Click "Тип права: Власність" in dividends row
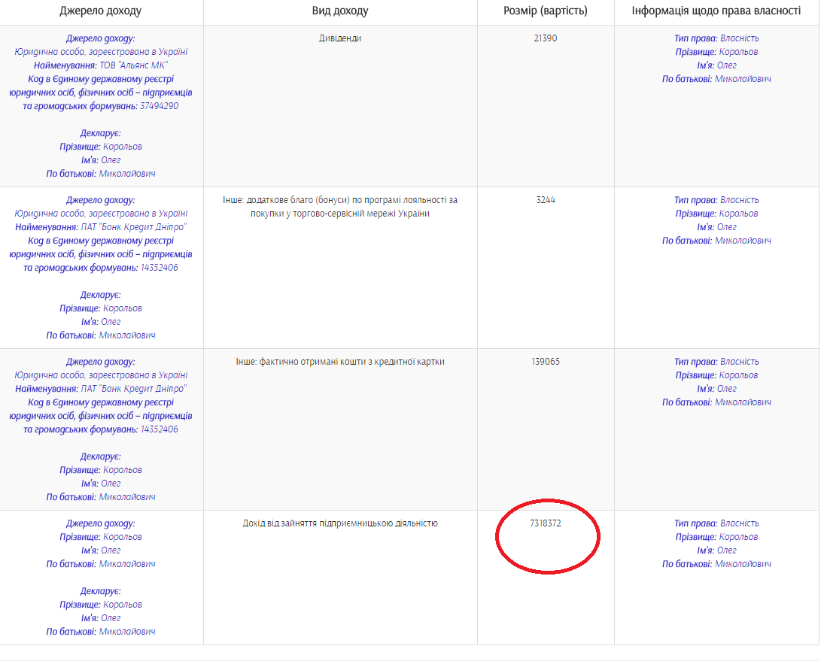Viewport: 821px width, 661px height. (716, 38)
